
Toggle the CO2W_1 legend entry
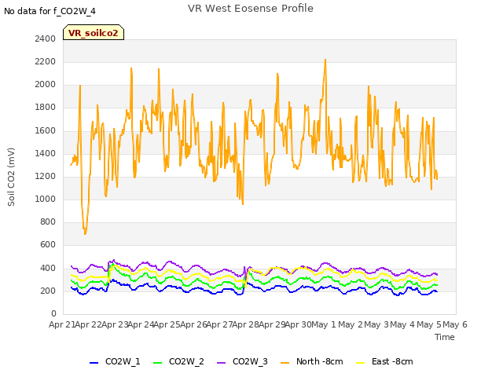115,361
